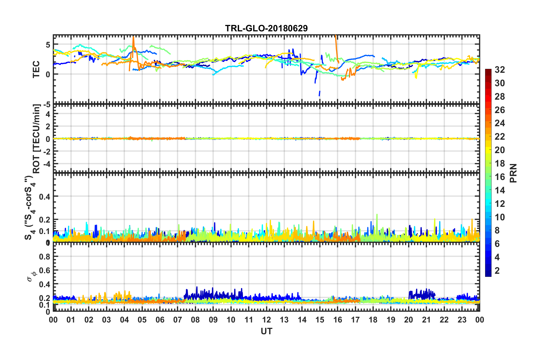Click the plot title TRL-GLO-20180629
The image size is (533, 346).
pos(266,28)
